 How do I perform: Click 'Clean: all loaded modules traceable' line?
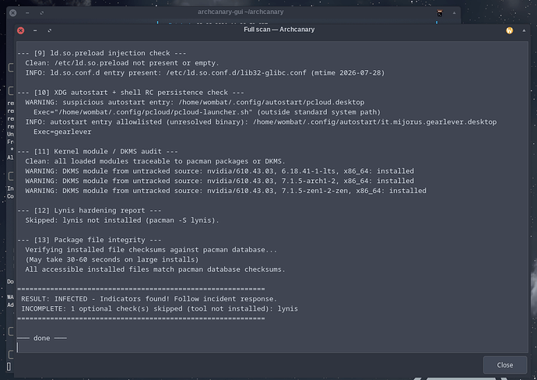tap(155, 161)
